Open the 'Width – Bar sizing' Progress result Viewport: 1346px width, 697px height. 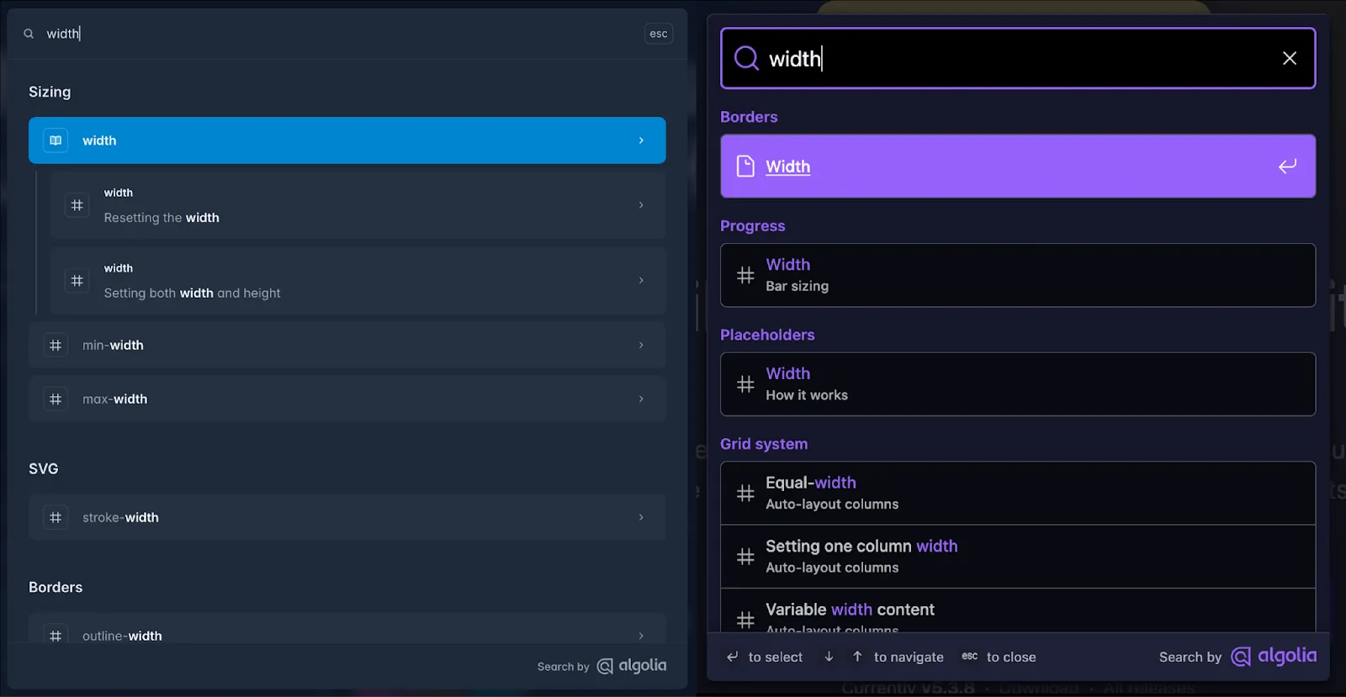click(1018, 275)
